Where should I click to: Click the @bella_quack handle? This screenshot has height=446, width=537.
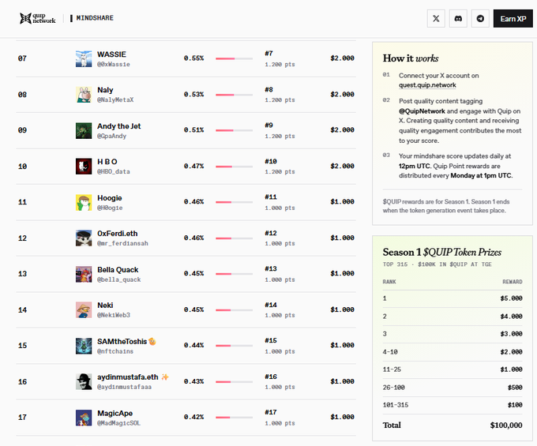[x=118, y=279]
